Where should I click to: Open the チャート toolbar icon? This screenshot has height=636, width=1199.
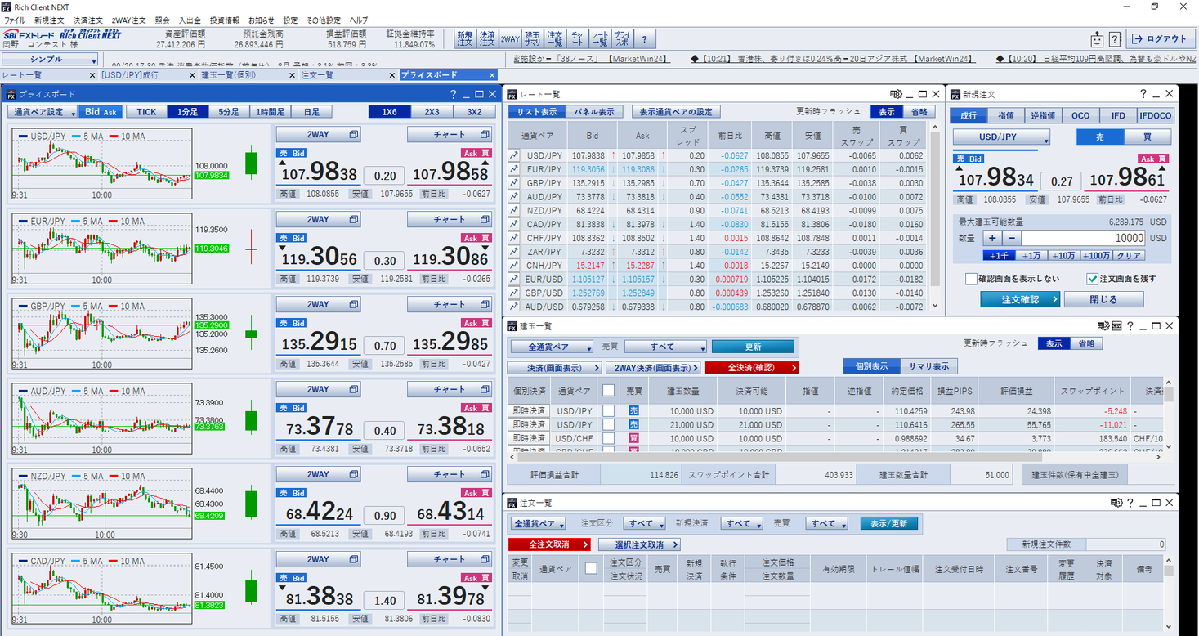578,38
